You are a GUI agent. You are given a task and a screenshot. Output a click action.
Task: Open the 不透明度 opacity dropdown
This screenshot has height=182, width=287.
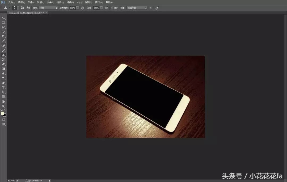pos(77,8)
